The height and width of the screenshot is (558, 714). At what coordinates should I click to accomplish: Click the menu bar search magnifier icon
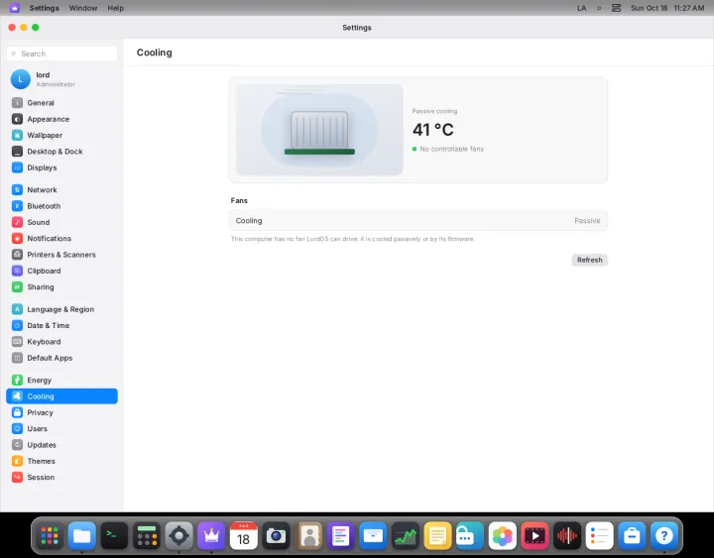(599, 8)
